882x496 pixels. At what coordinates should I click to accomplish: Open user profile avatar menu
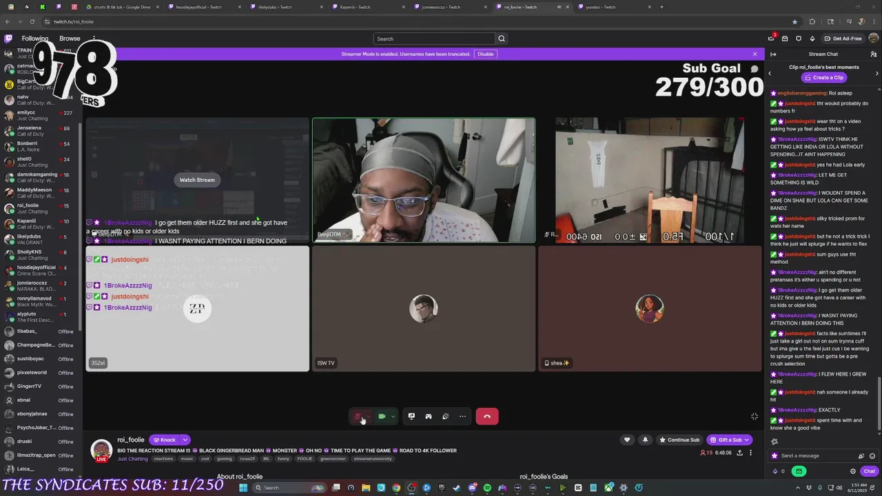(x=873, y=39)
